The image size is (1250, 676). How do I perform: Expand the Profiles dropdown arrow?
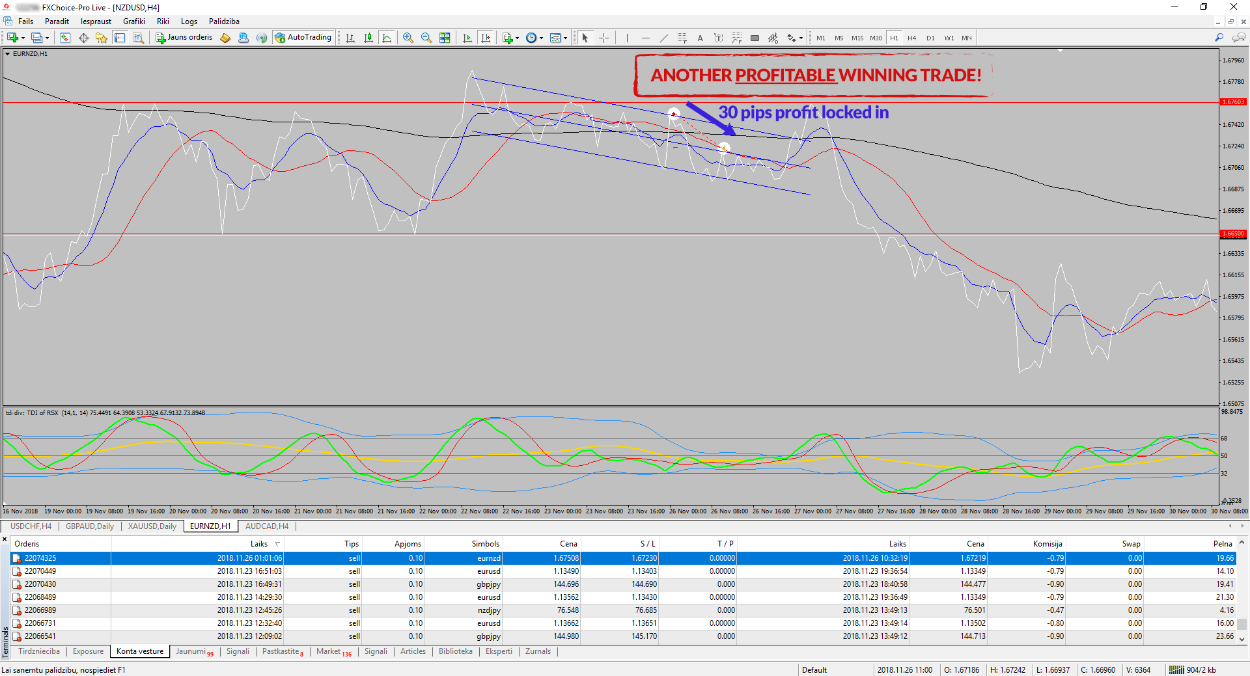tap(47, 38)
